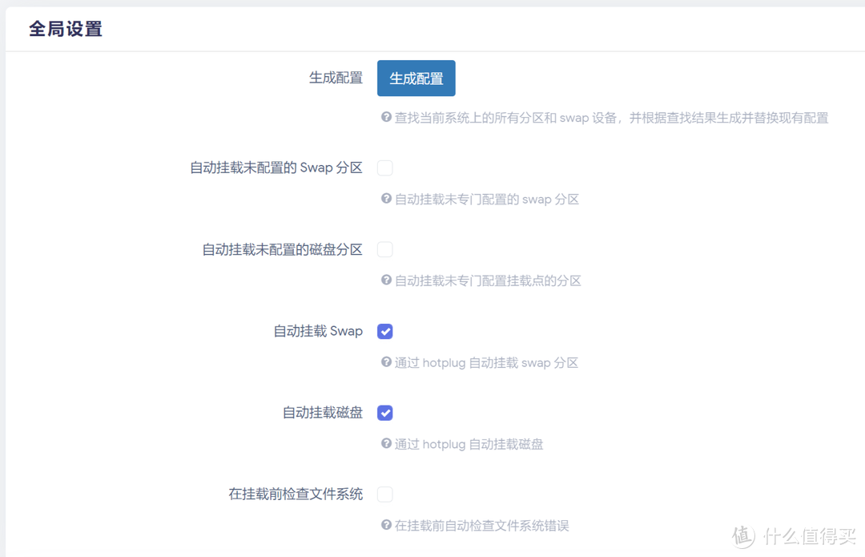
Task: Click the help icon near 自动挂载未专门配置挂载点的分区
Action: pyautogui.click(x=386, y=281)
